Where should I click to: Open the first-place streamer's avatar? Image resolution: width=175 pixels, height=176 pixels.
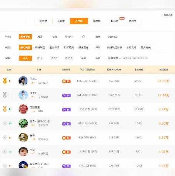coord(23,81)
